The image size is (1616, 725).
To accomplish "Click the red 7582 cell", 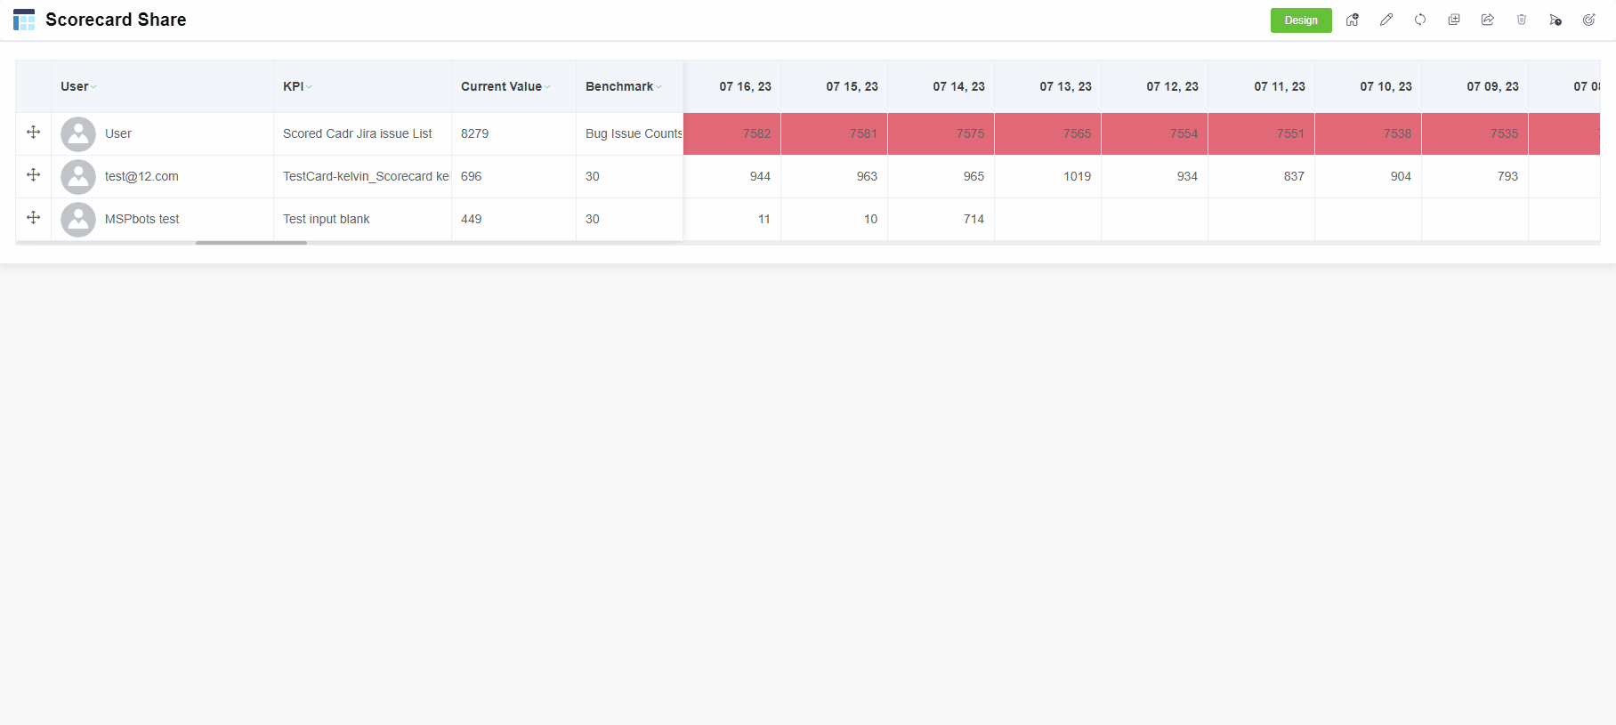I will tap(732, 133).
